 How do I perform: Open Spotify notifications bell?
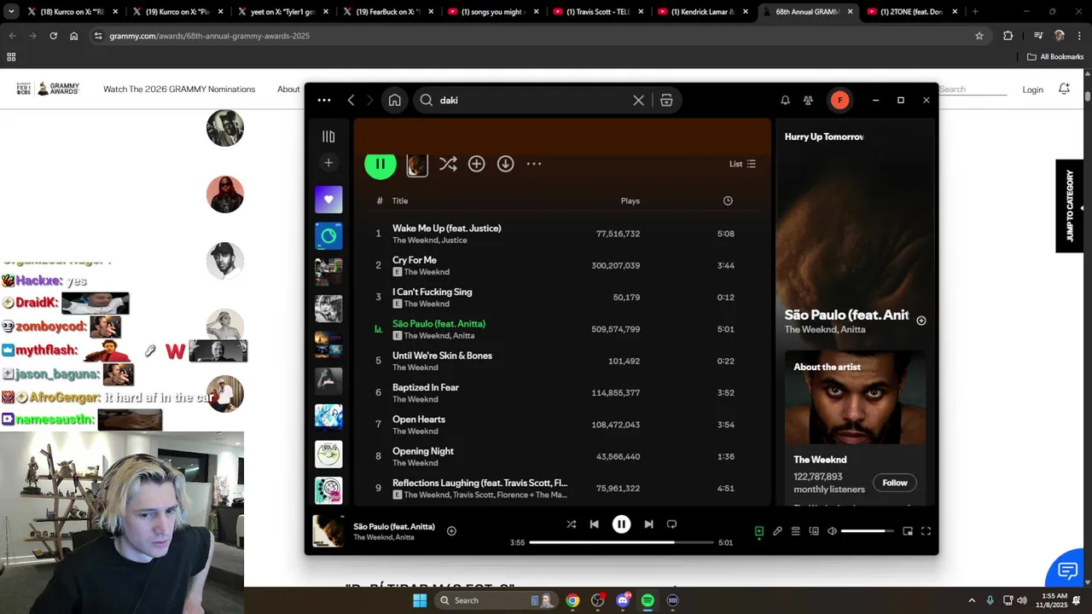[785, 100]
